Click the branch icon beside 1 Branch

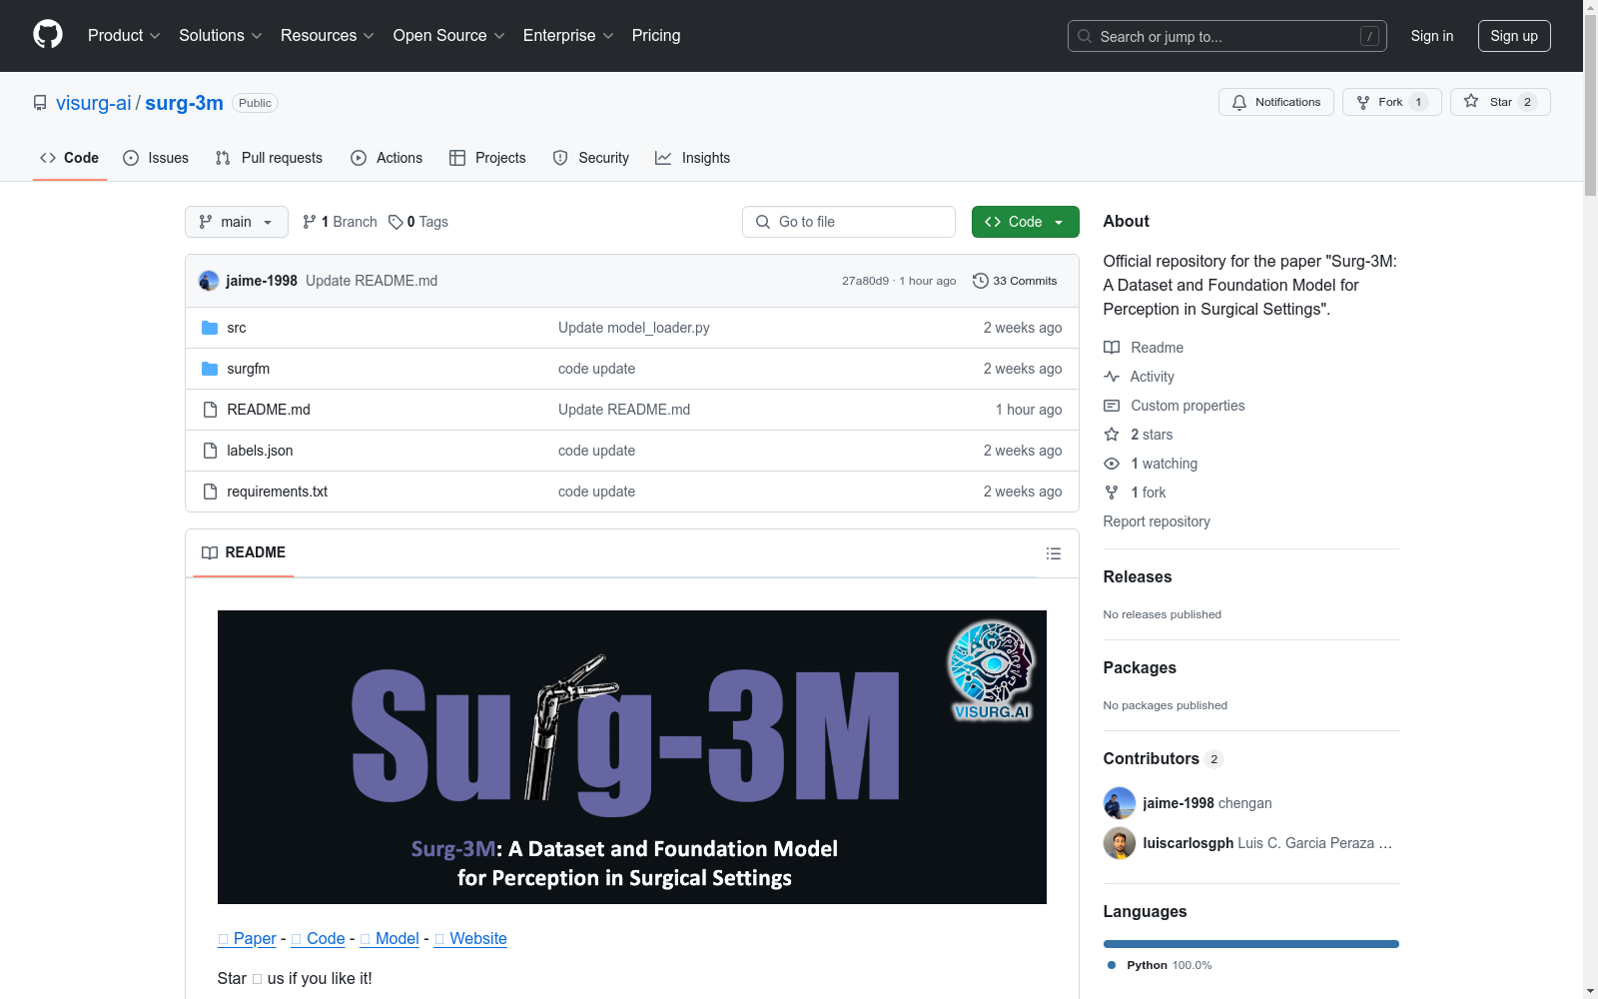pos(310,222)
